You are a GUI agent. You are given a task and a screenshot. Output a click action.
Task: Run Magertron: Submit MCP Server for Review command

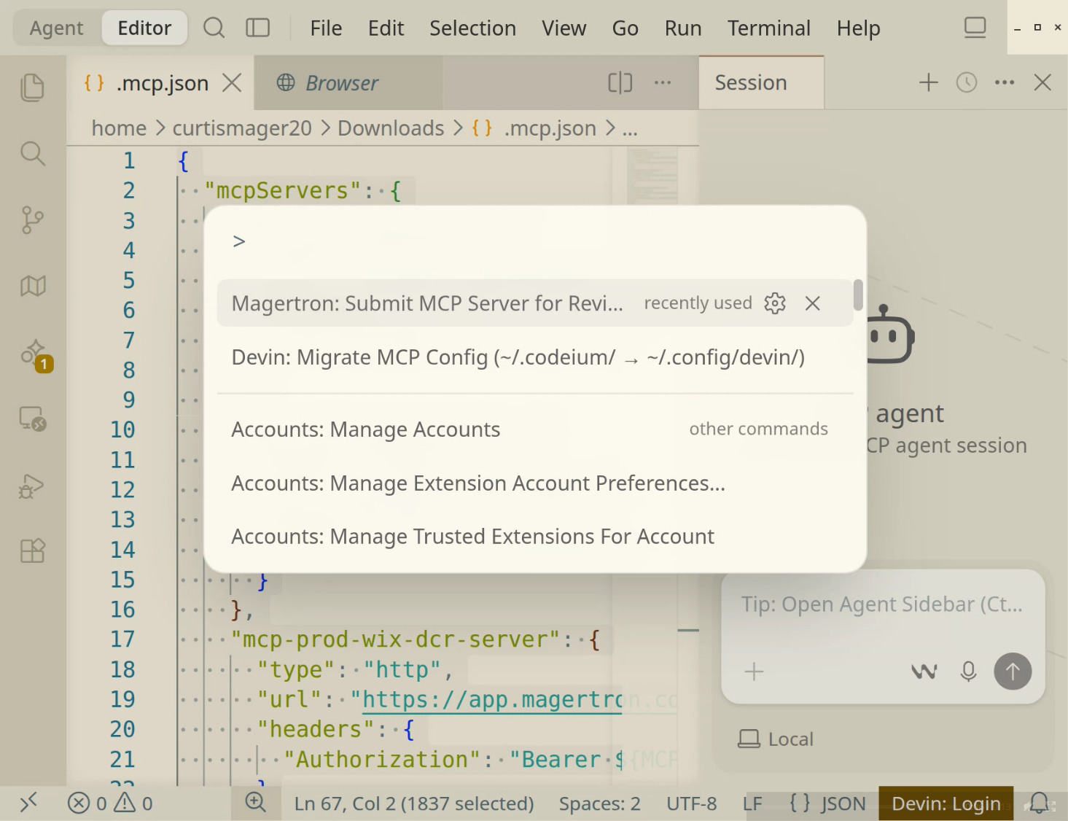(535, 303)
